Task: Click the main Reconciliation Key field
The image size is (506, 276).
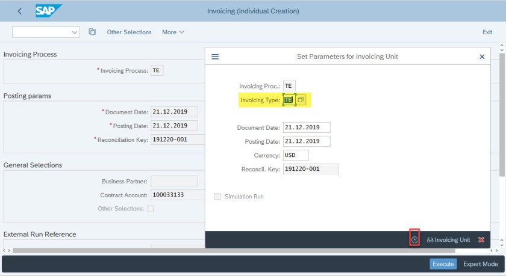Action: 178,140
